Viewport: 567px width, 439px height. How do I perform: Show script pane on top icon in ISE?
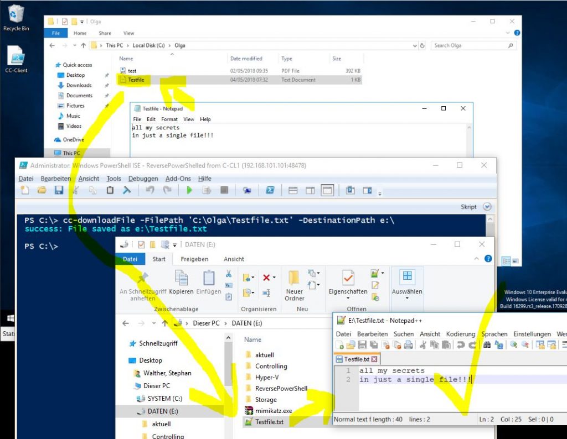point(293,190)
